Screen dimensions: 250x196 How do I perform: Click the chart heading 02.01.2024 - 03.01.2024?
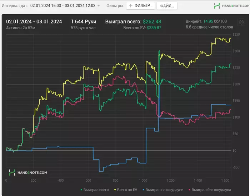pyautogui.click(x=34, y=21)
